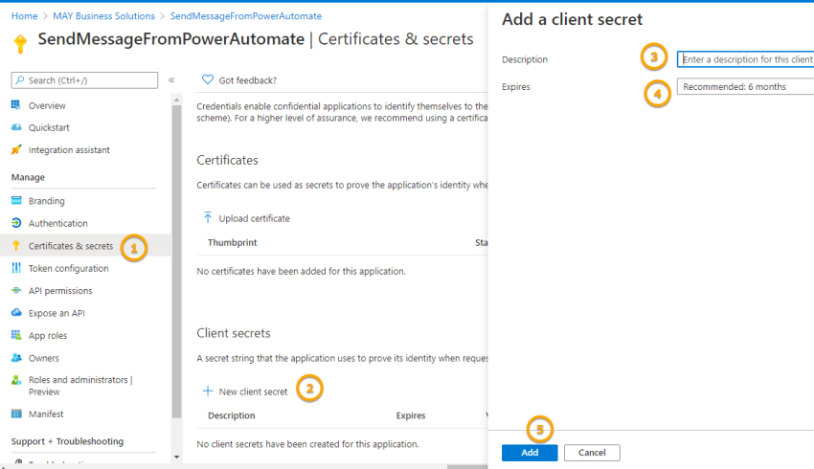
Task: Click the sidebar vertical scrollbar thumb
Action: point(176,261)
